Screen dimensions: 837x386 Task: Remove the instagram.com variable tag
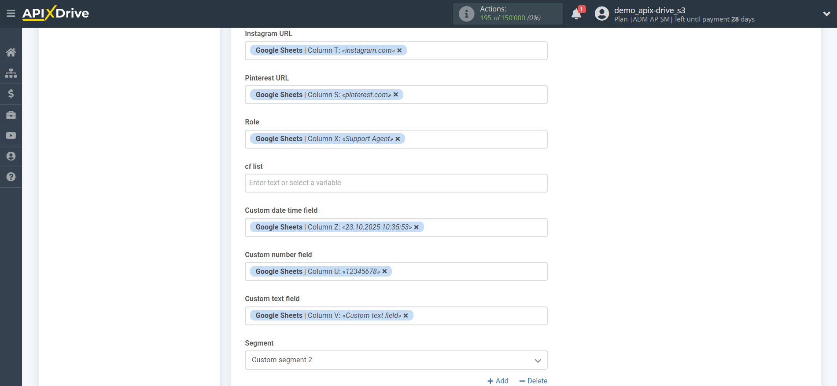(x=399, y=51)
